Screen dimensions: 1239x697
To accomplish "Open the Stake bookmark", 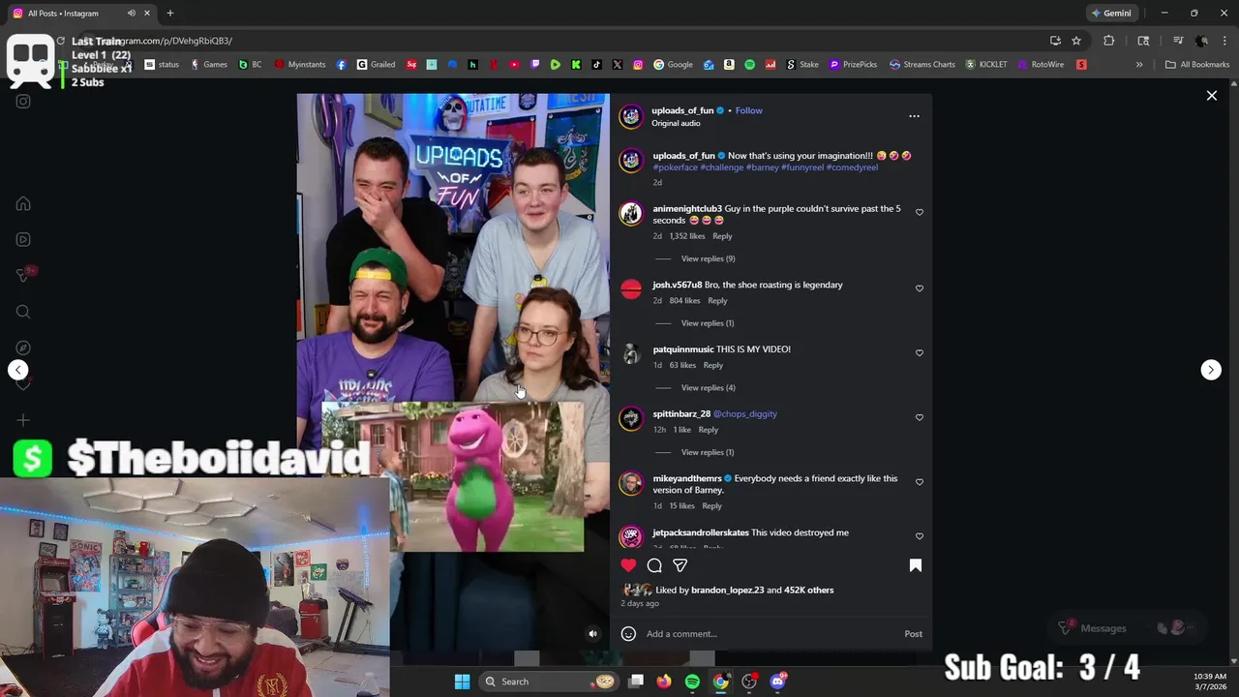I will [802, 65].
